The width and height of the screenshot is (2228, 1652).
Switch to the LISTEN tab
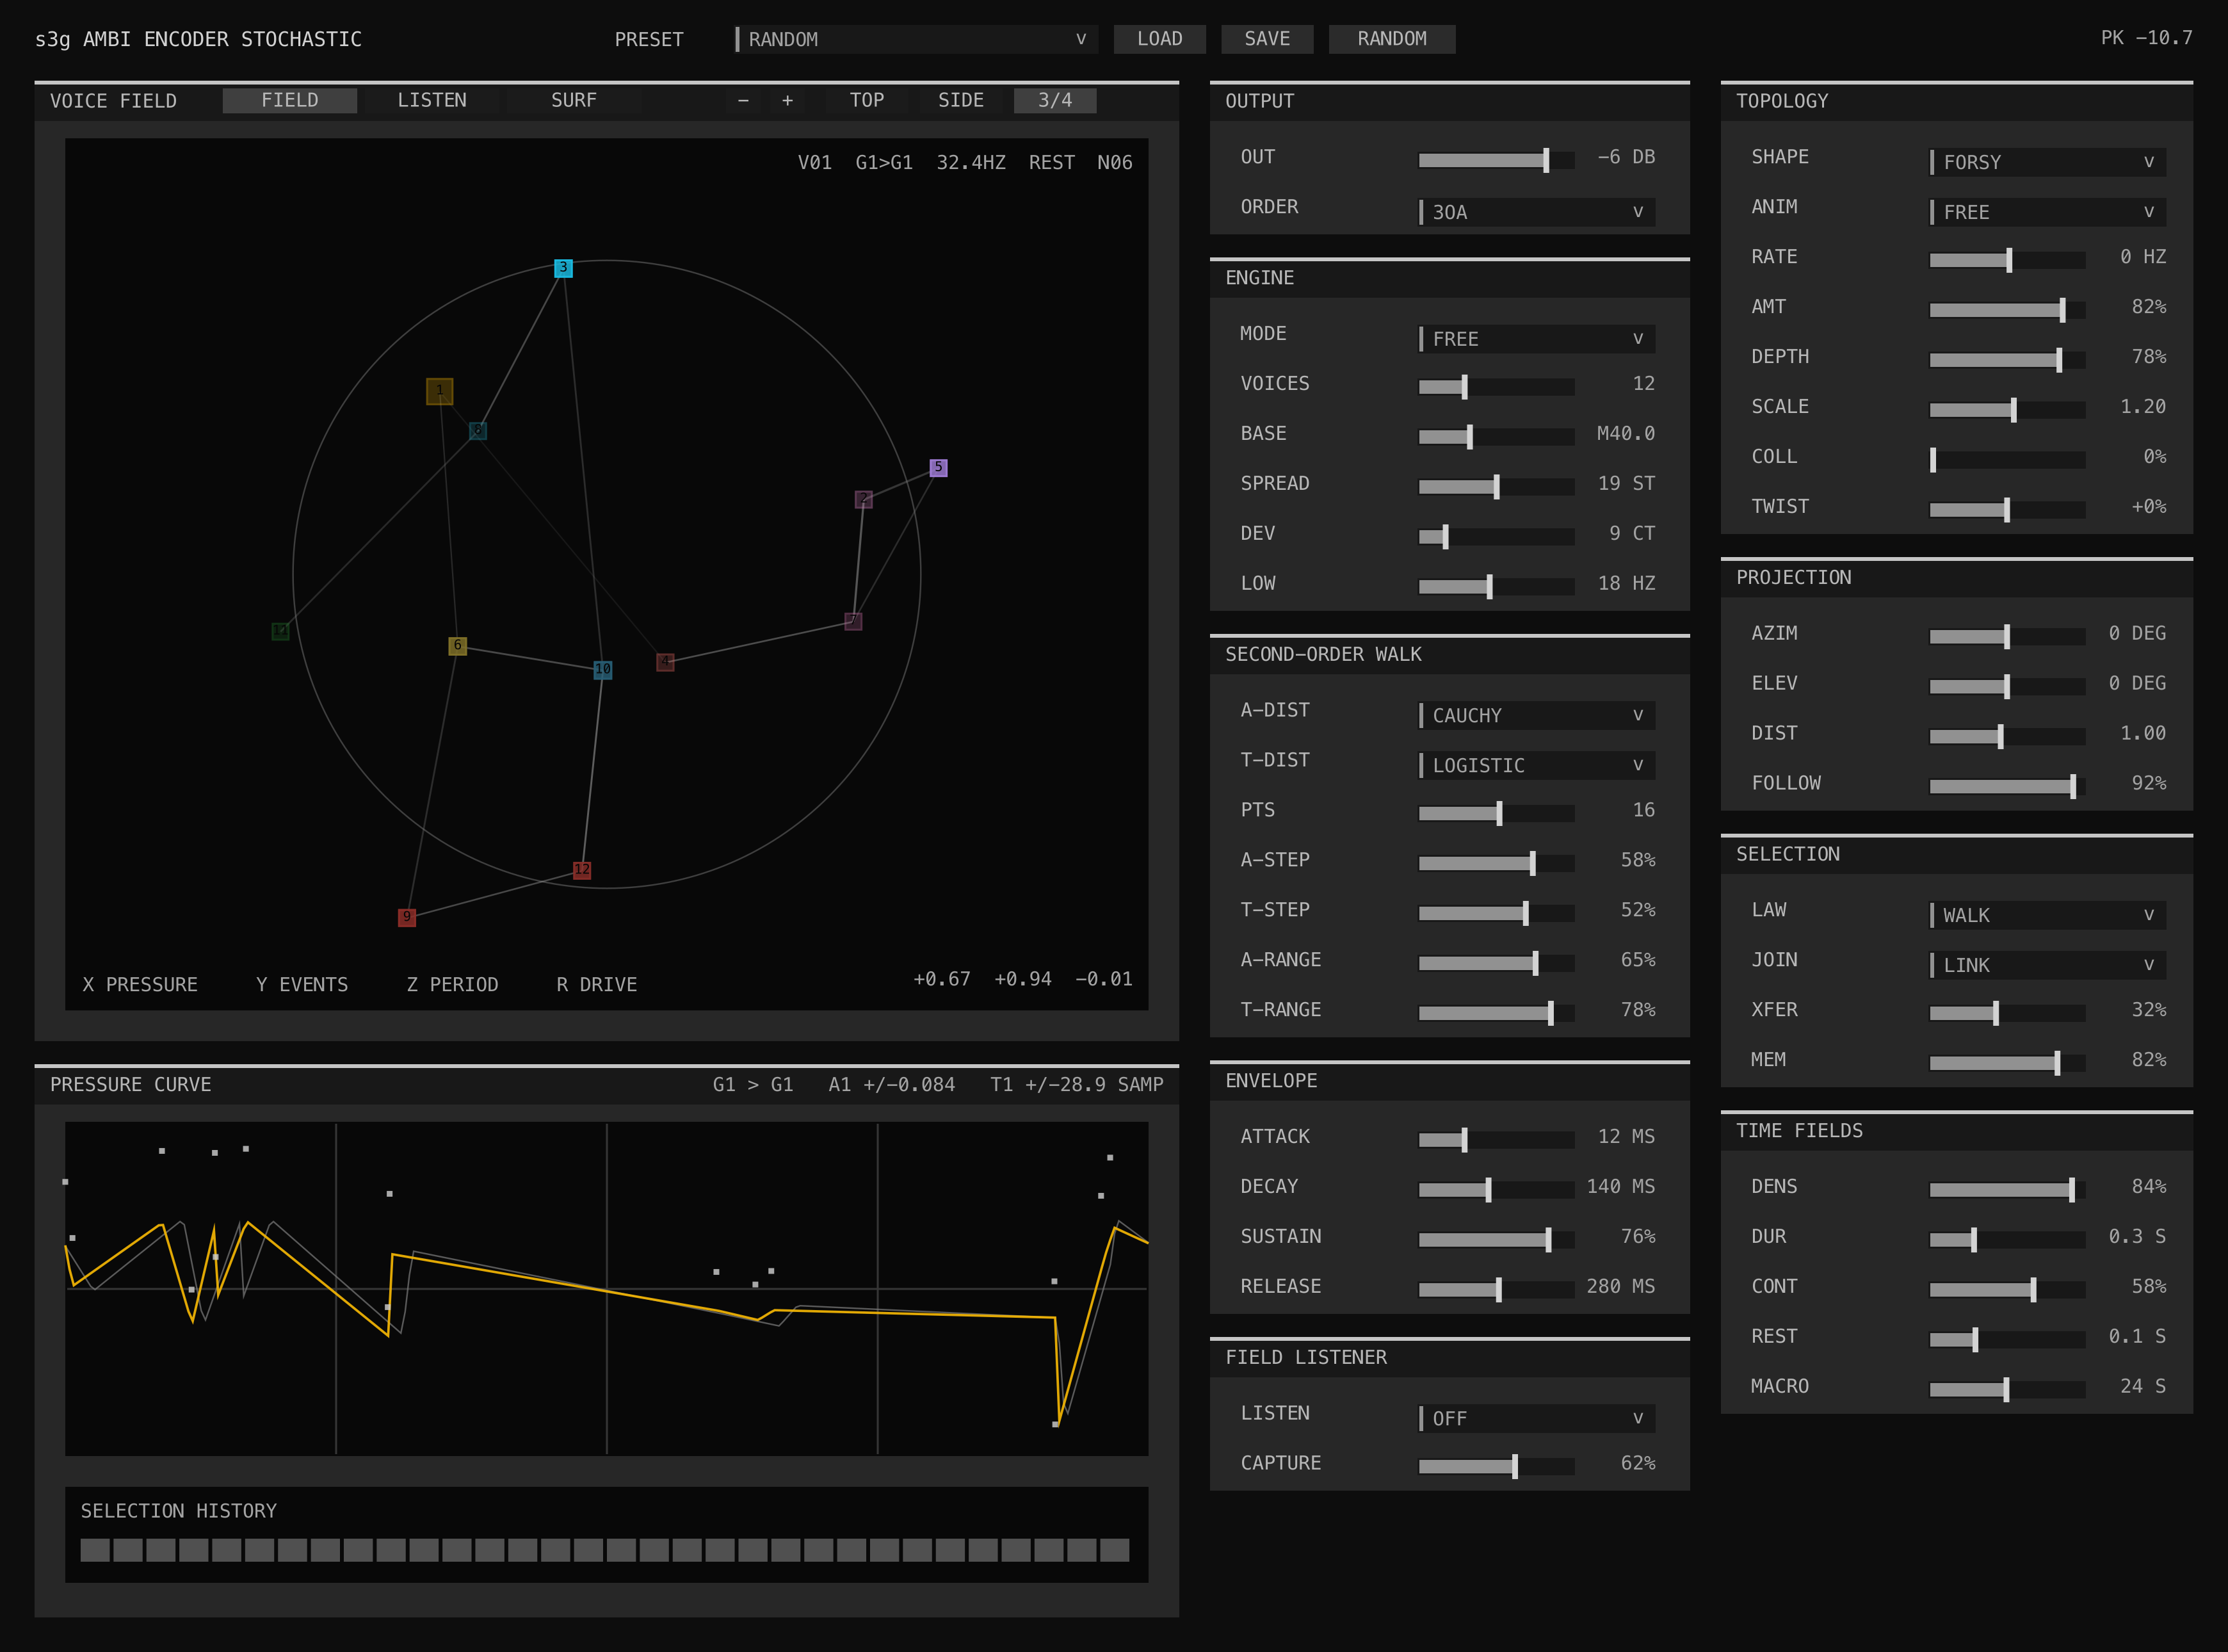coord(432,101)
